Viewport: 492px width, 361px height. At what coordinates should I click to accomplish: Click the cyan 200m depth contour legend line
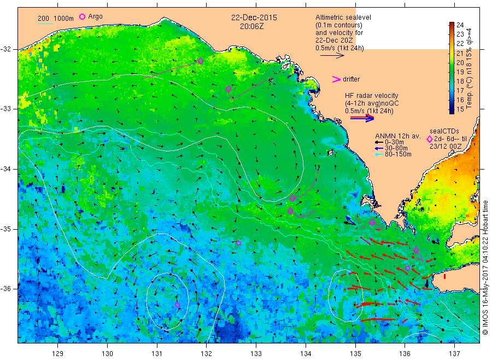tap(45, 23)
